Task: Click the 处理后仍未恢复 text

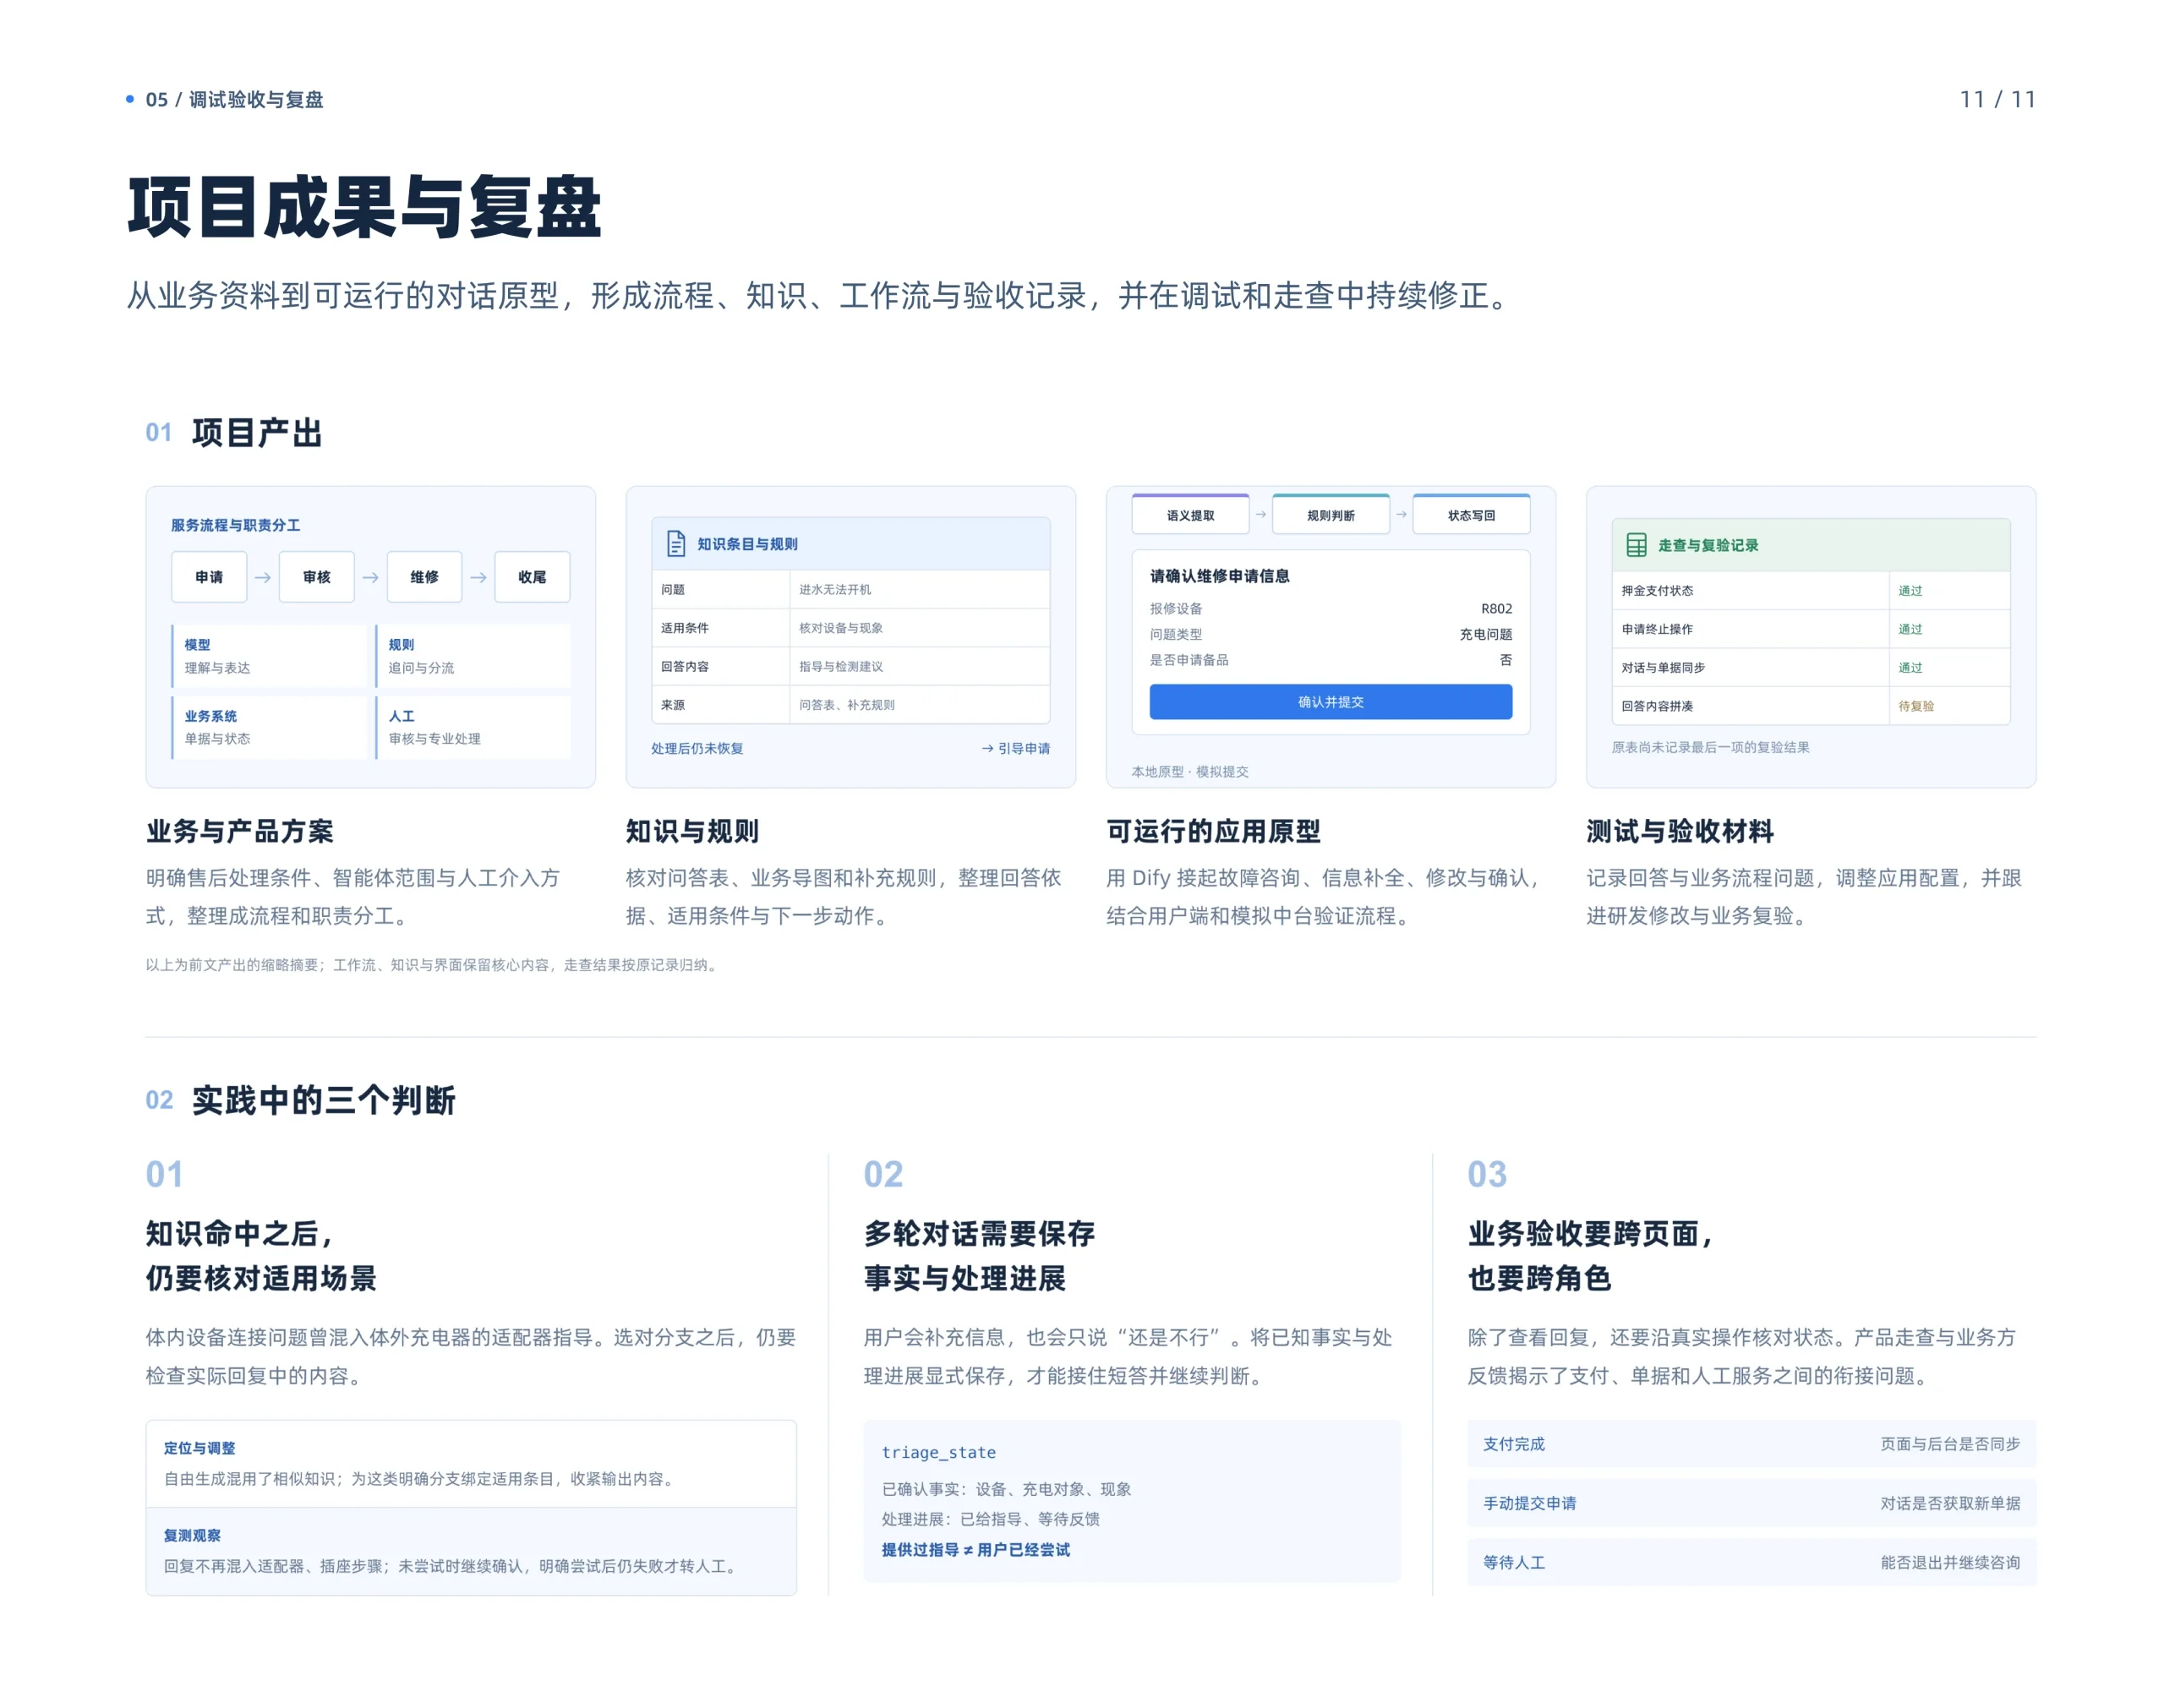Action: [x=697, y=748]
